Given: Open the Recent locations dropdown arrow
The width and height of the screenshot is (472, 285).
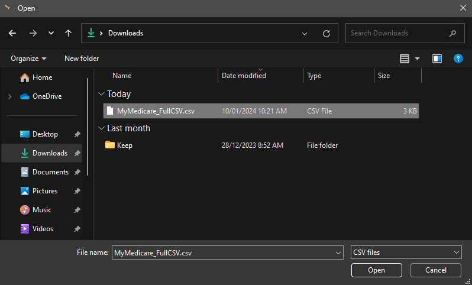Looking at the screenshot, I should click(51, 33).
